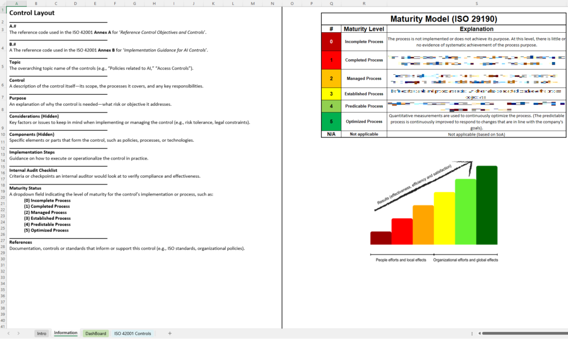Select the red Incomplete Process level cell
This screenshot has height=339, width=568.
pos(331,42)
